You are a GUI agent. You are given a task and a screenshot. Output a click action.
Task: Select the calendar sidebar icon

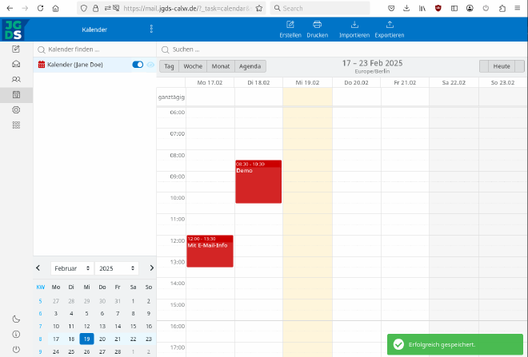[x=16, y=95]
